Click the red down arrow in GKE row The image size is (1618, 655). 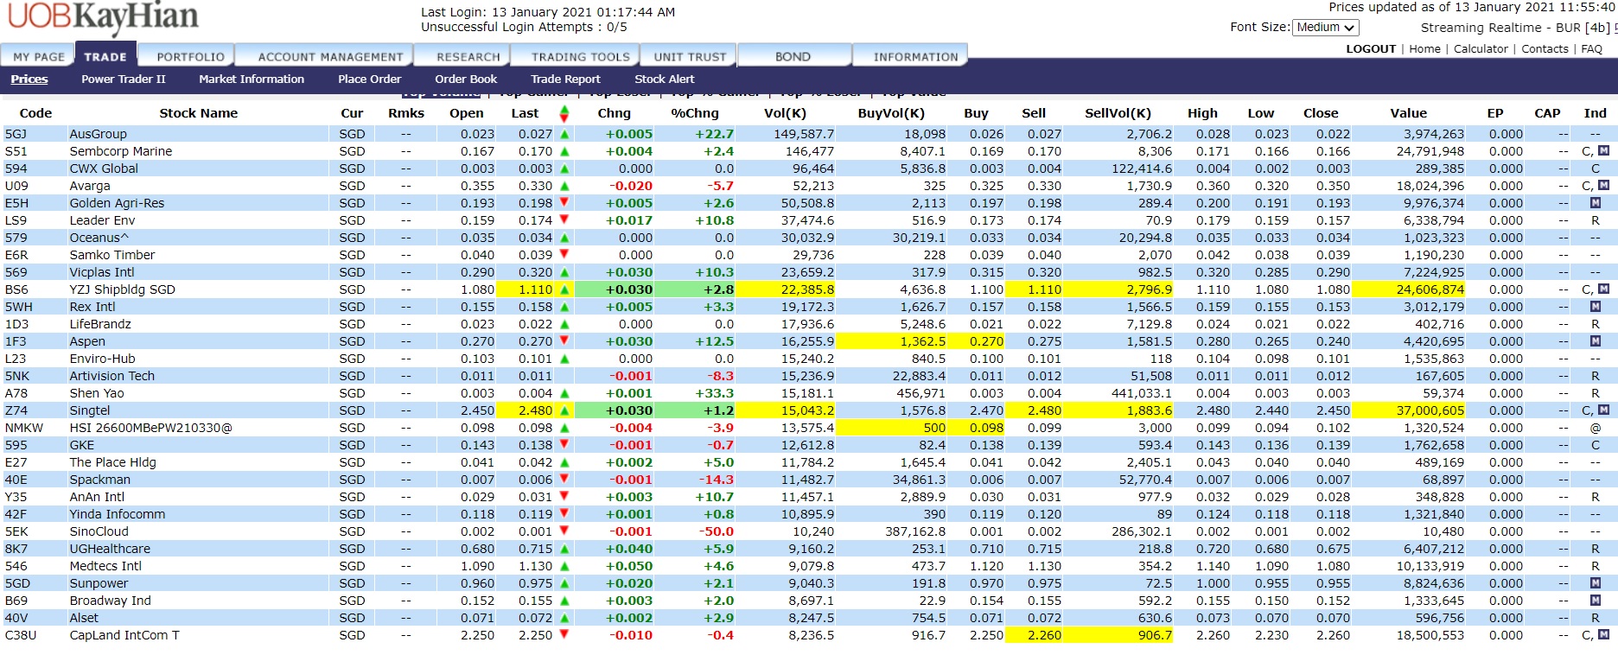point(564,444)
